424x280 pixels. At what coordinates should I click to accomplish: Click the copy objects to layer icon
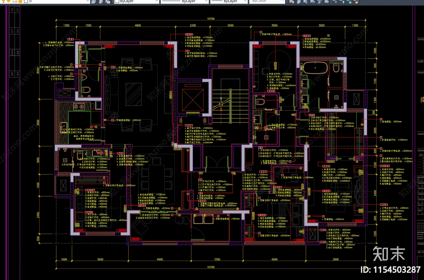[x=319, y=1]
